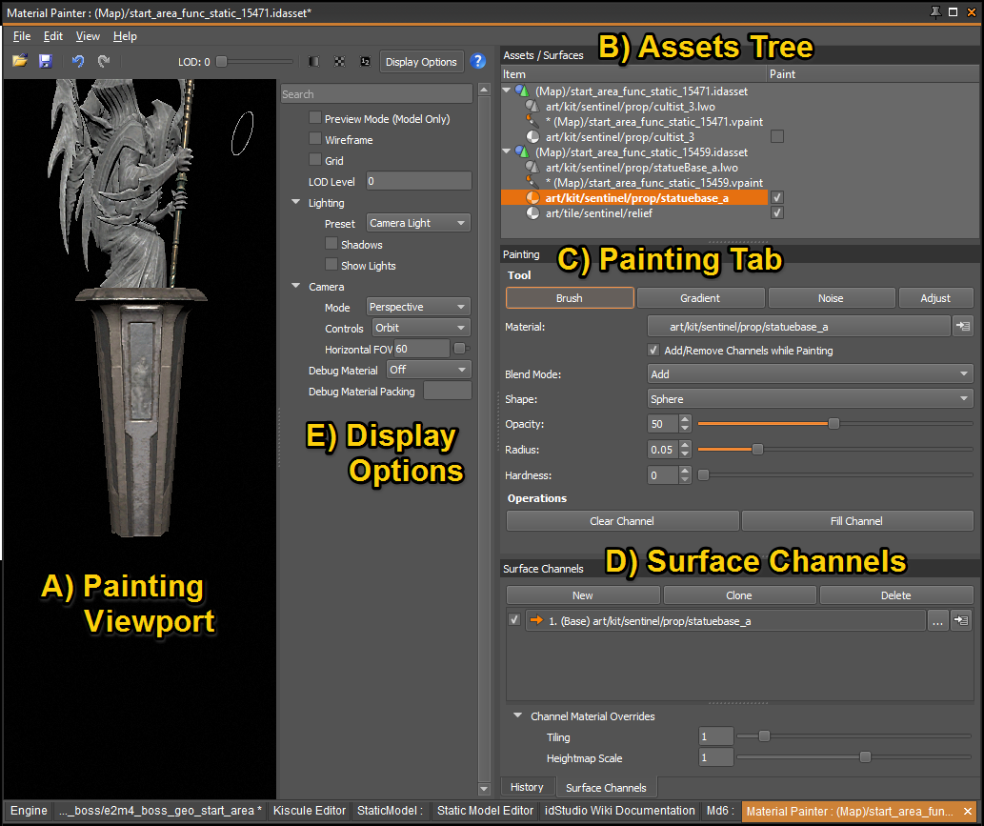The height and width of the screenshot is (826, 984).
Task: Close the Material Painter bottom tab
Action: click(x=968, y=811)
